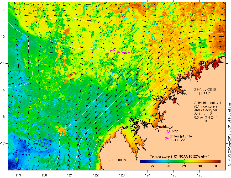The height and width of the screenshot is (178, 231).
Task: Click the colorbar tick label 31
Action: click(216, 166)
